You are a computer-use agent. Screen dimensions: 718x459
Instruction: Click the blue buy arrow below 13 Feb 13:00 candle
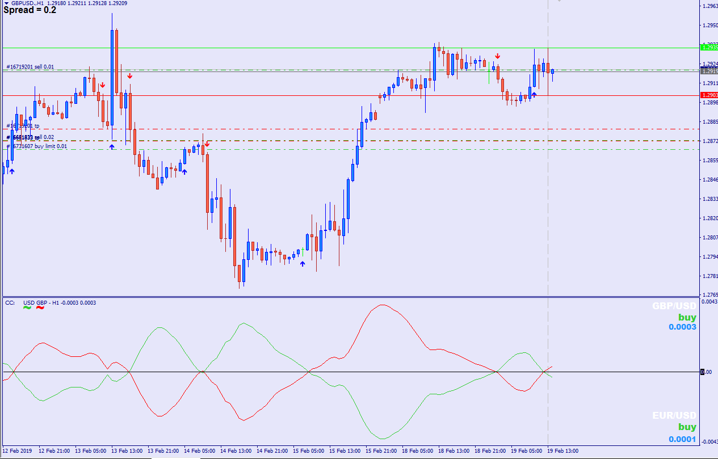(112, 146)
